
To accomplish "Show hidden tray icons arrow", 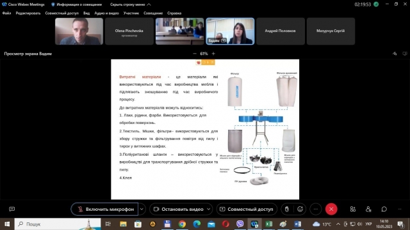I will pos(338,224).
